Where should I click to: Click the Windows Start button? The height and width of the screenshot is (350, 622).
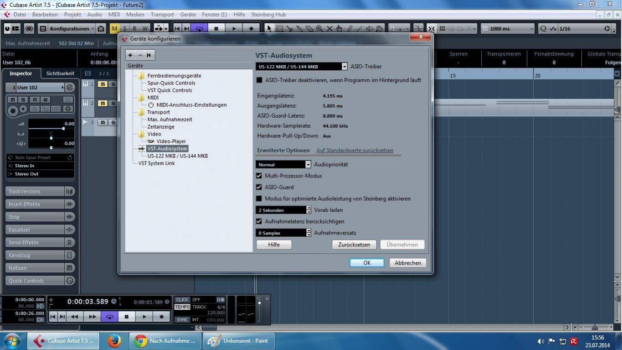tap(12, 341)
